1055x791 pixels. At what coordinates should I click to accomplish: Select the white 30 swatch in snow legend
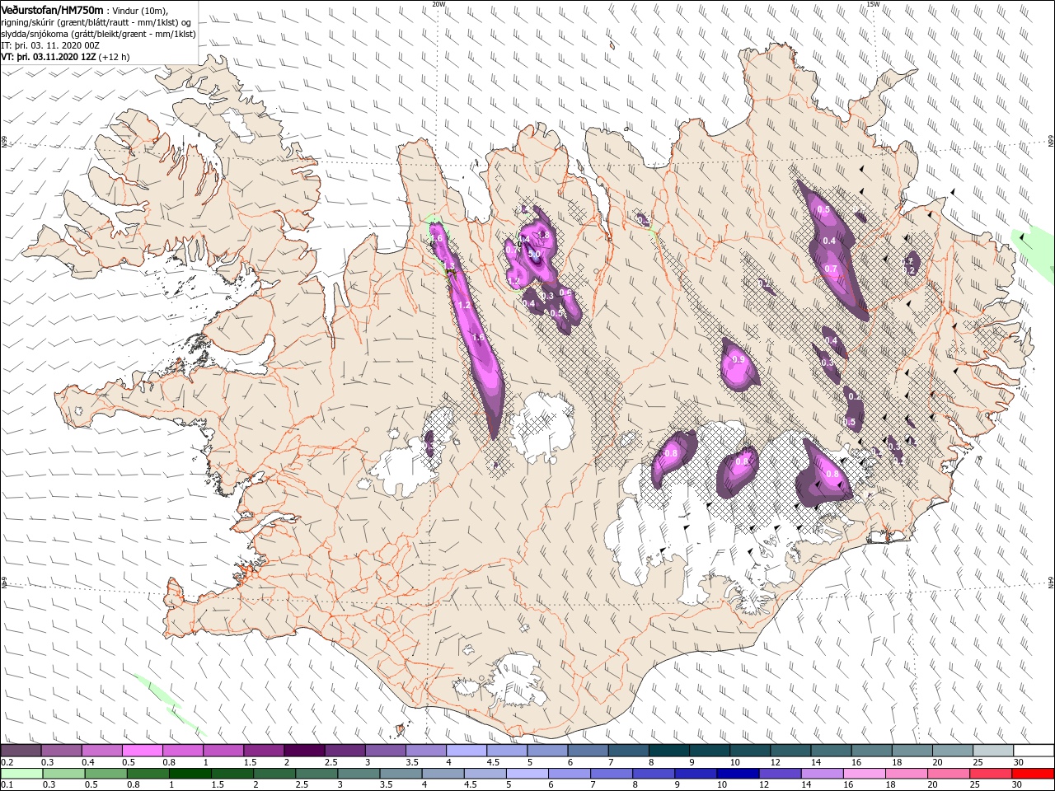pos(1034,750)
